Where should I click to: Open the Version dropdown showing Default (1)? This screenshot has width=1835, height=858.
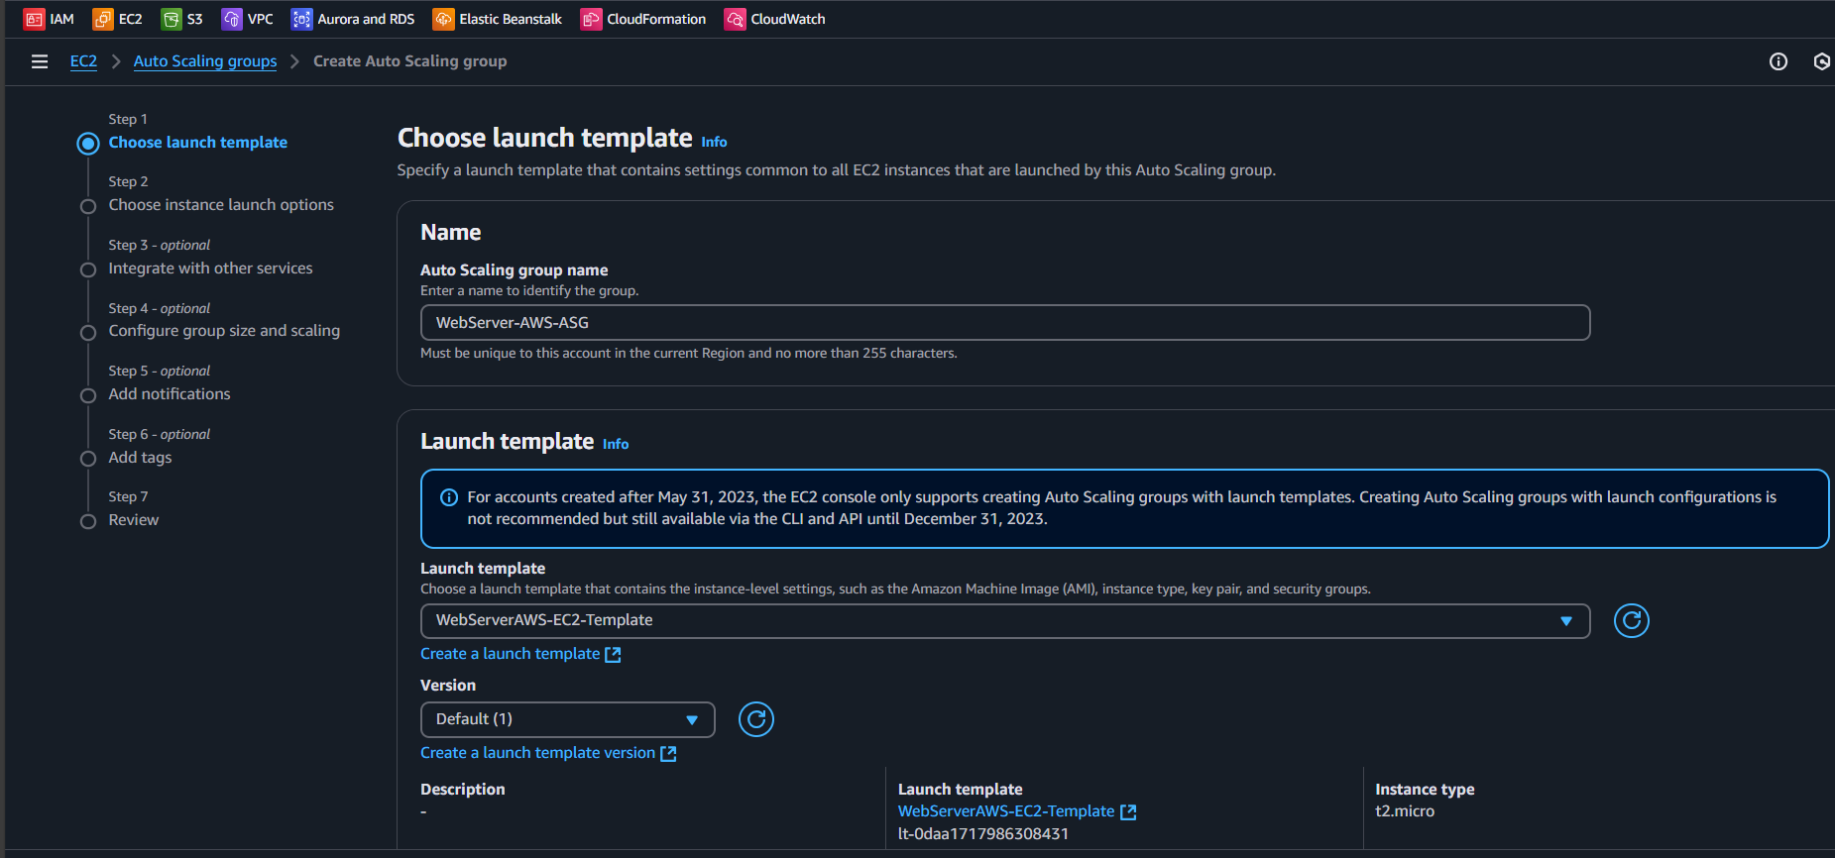(x=568, y=719)
